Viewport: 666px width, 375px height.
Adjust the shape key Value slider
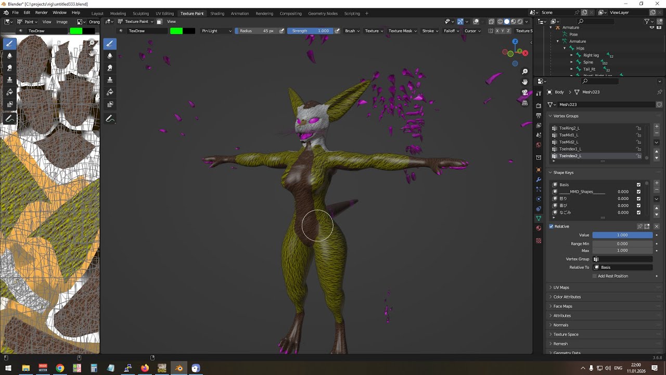click(x=622, y=235)
